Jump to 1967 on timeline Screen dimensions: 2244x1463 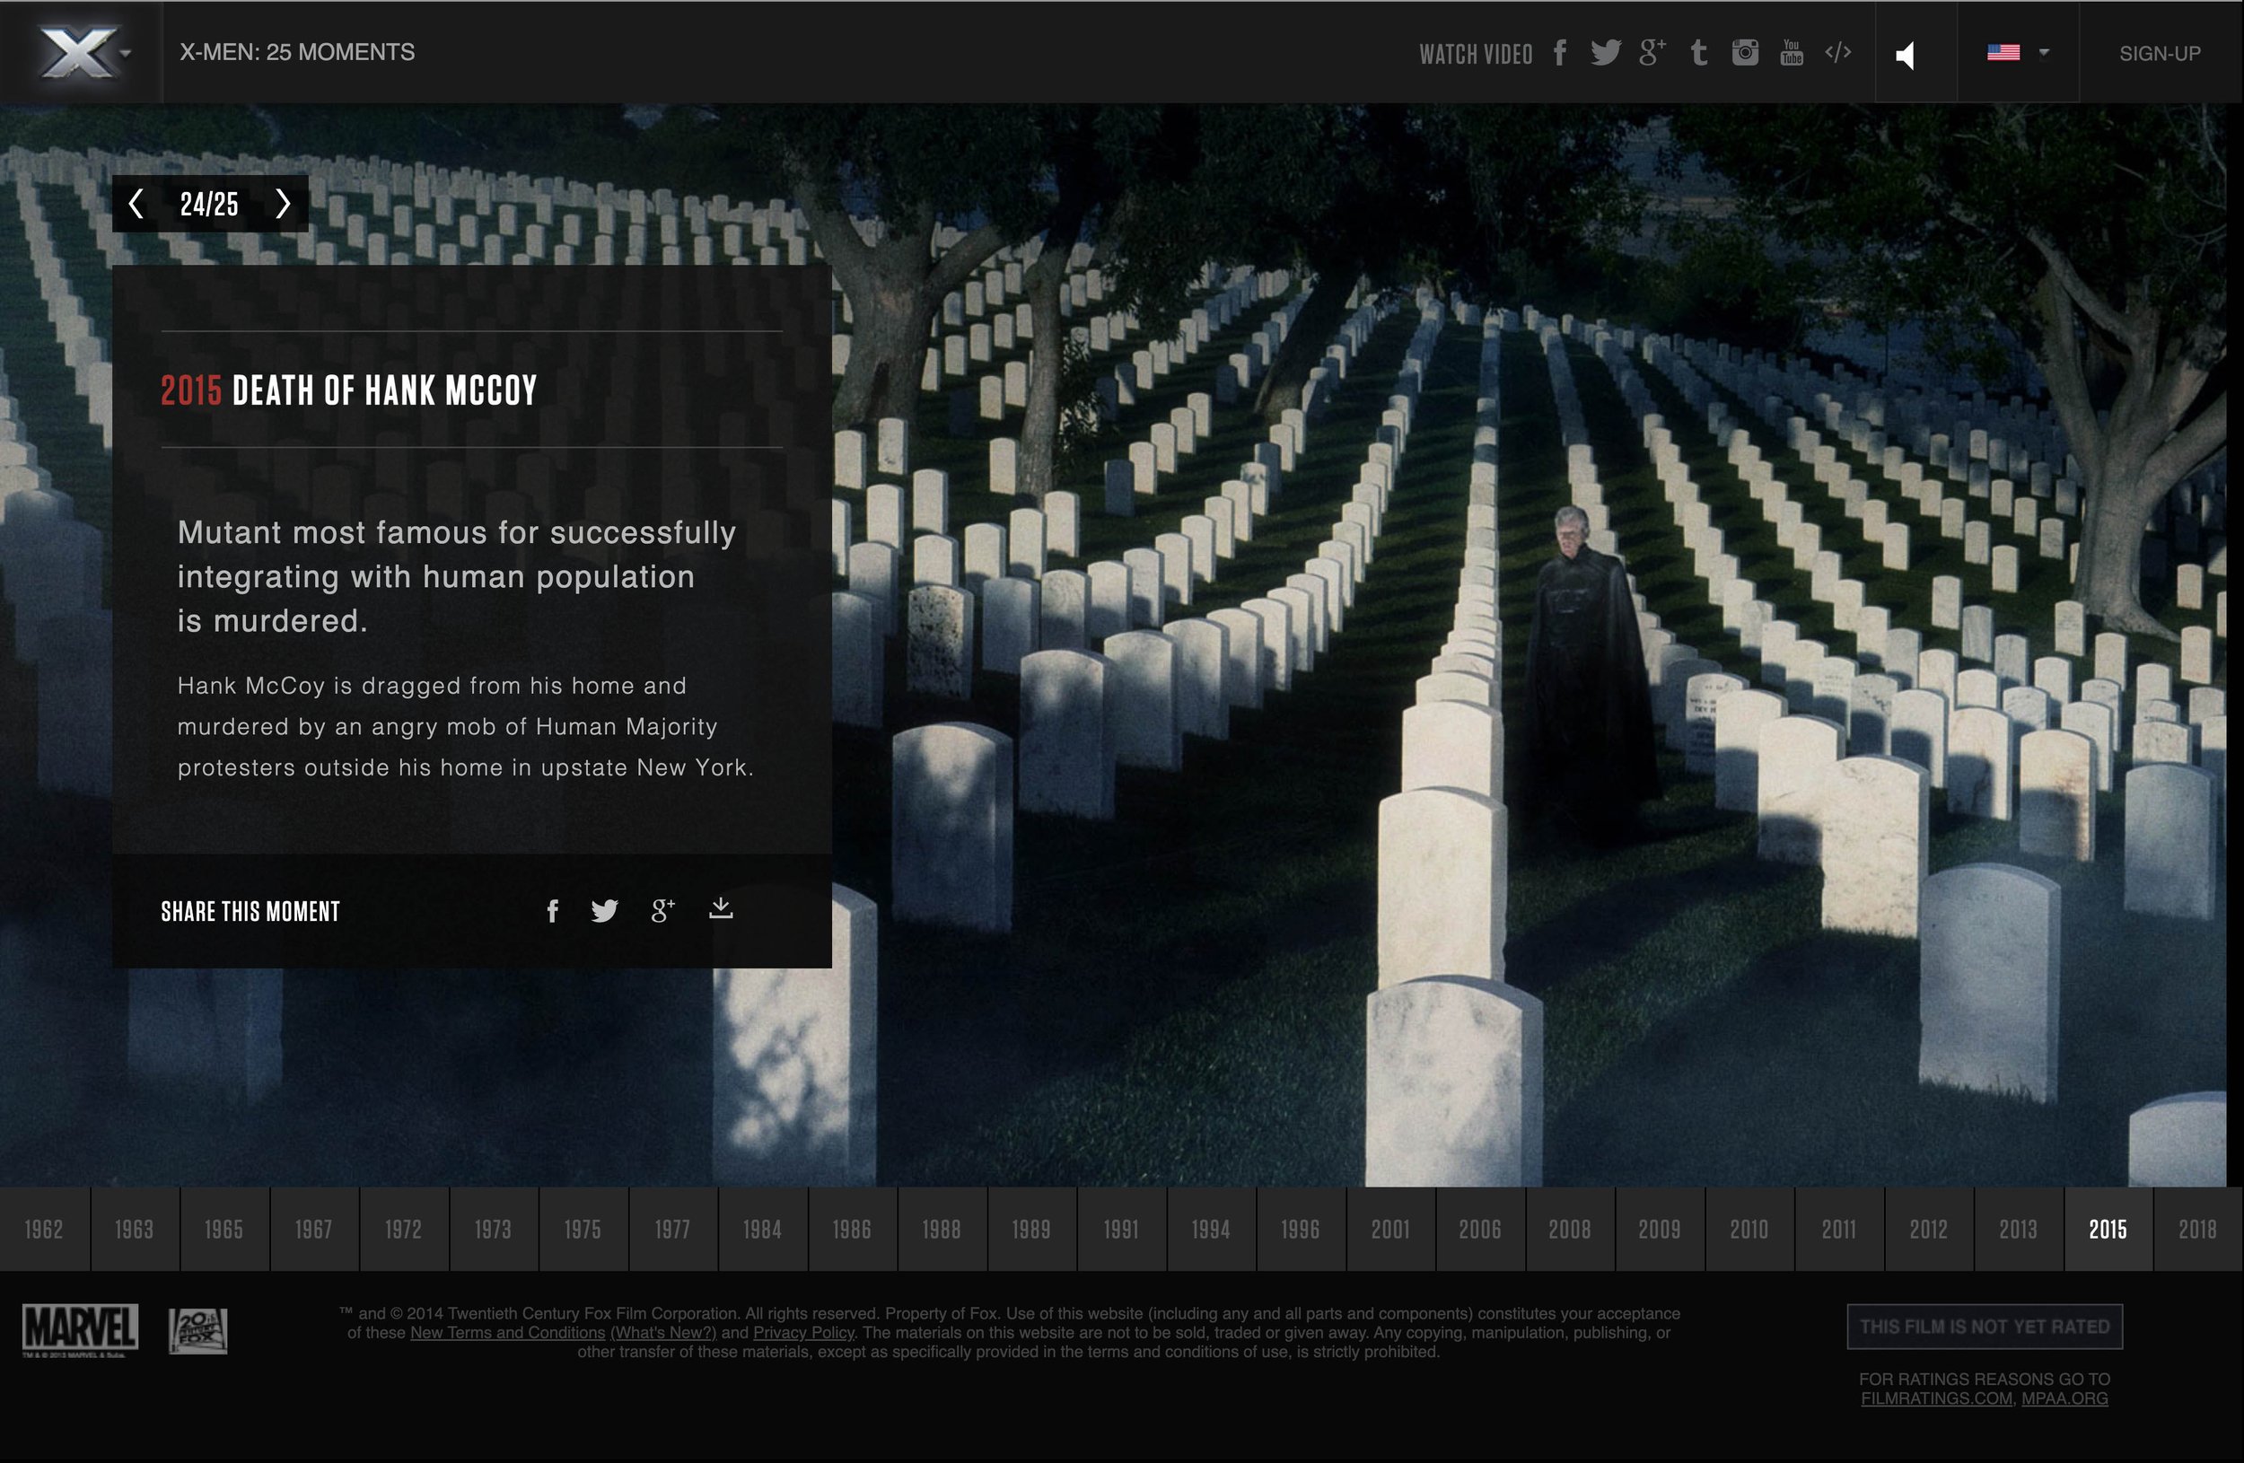pos(313,1230)
